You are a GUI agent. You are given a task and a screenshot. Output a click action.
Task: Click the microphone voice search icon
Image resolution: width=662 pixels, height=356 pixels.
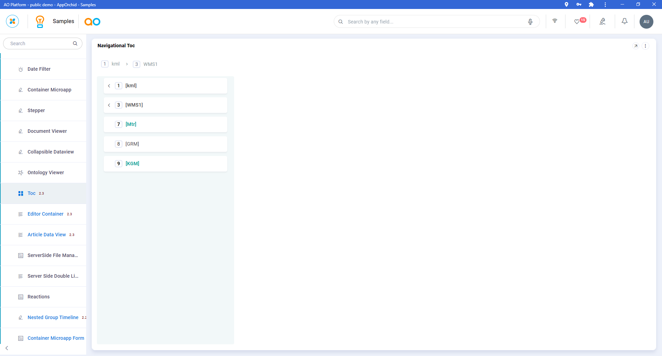click(x=530, y=22)
